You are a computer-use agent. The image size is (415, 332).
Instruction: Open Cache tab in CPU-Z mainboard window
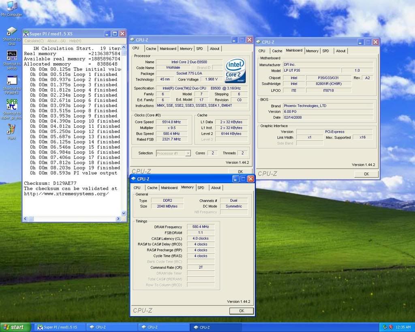pos(277,51)
